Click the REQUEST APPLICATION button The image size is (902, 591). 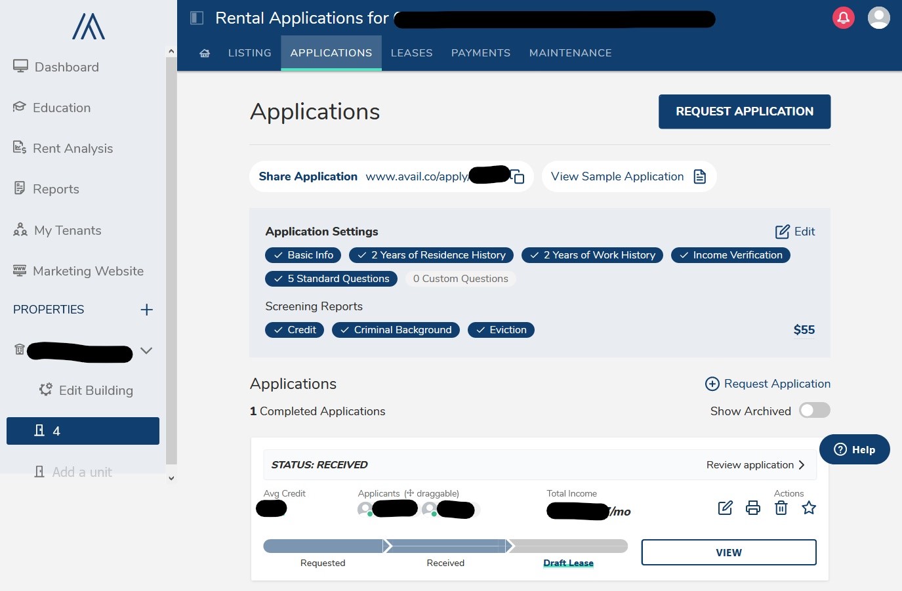click(744, 112)
